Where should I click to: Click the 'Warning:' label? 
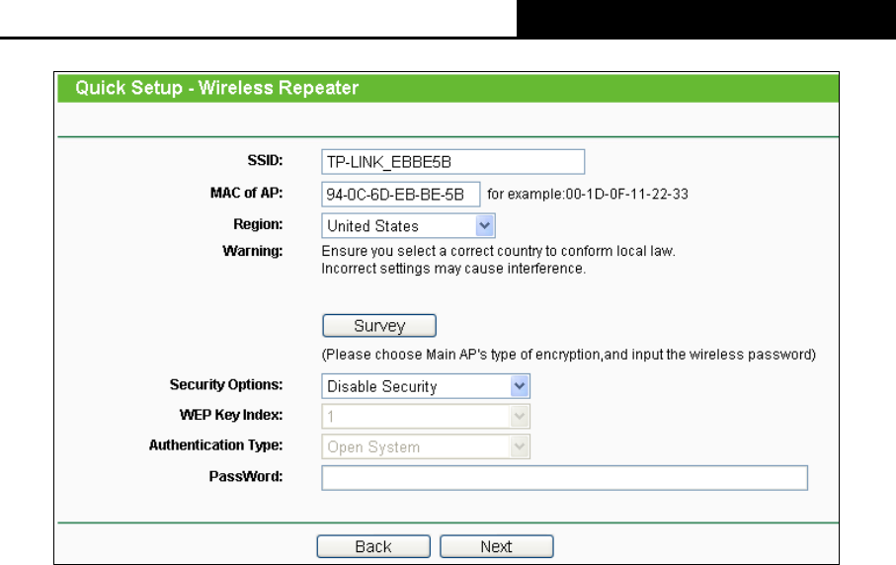click(x=253, y=251)
